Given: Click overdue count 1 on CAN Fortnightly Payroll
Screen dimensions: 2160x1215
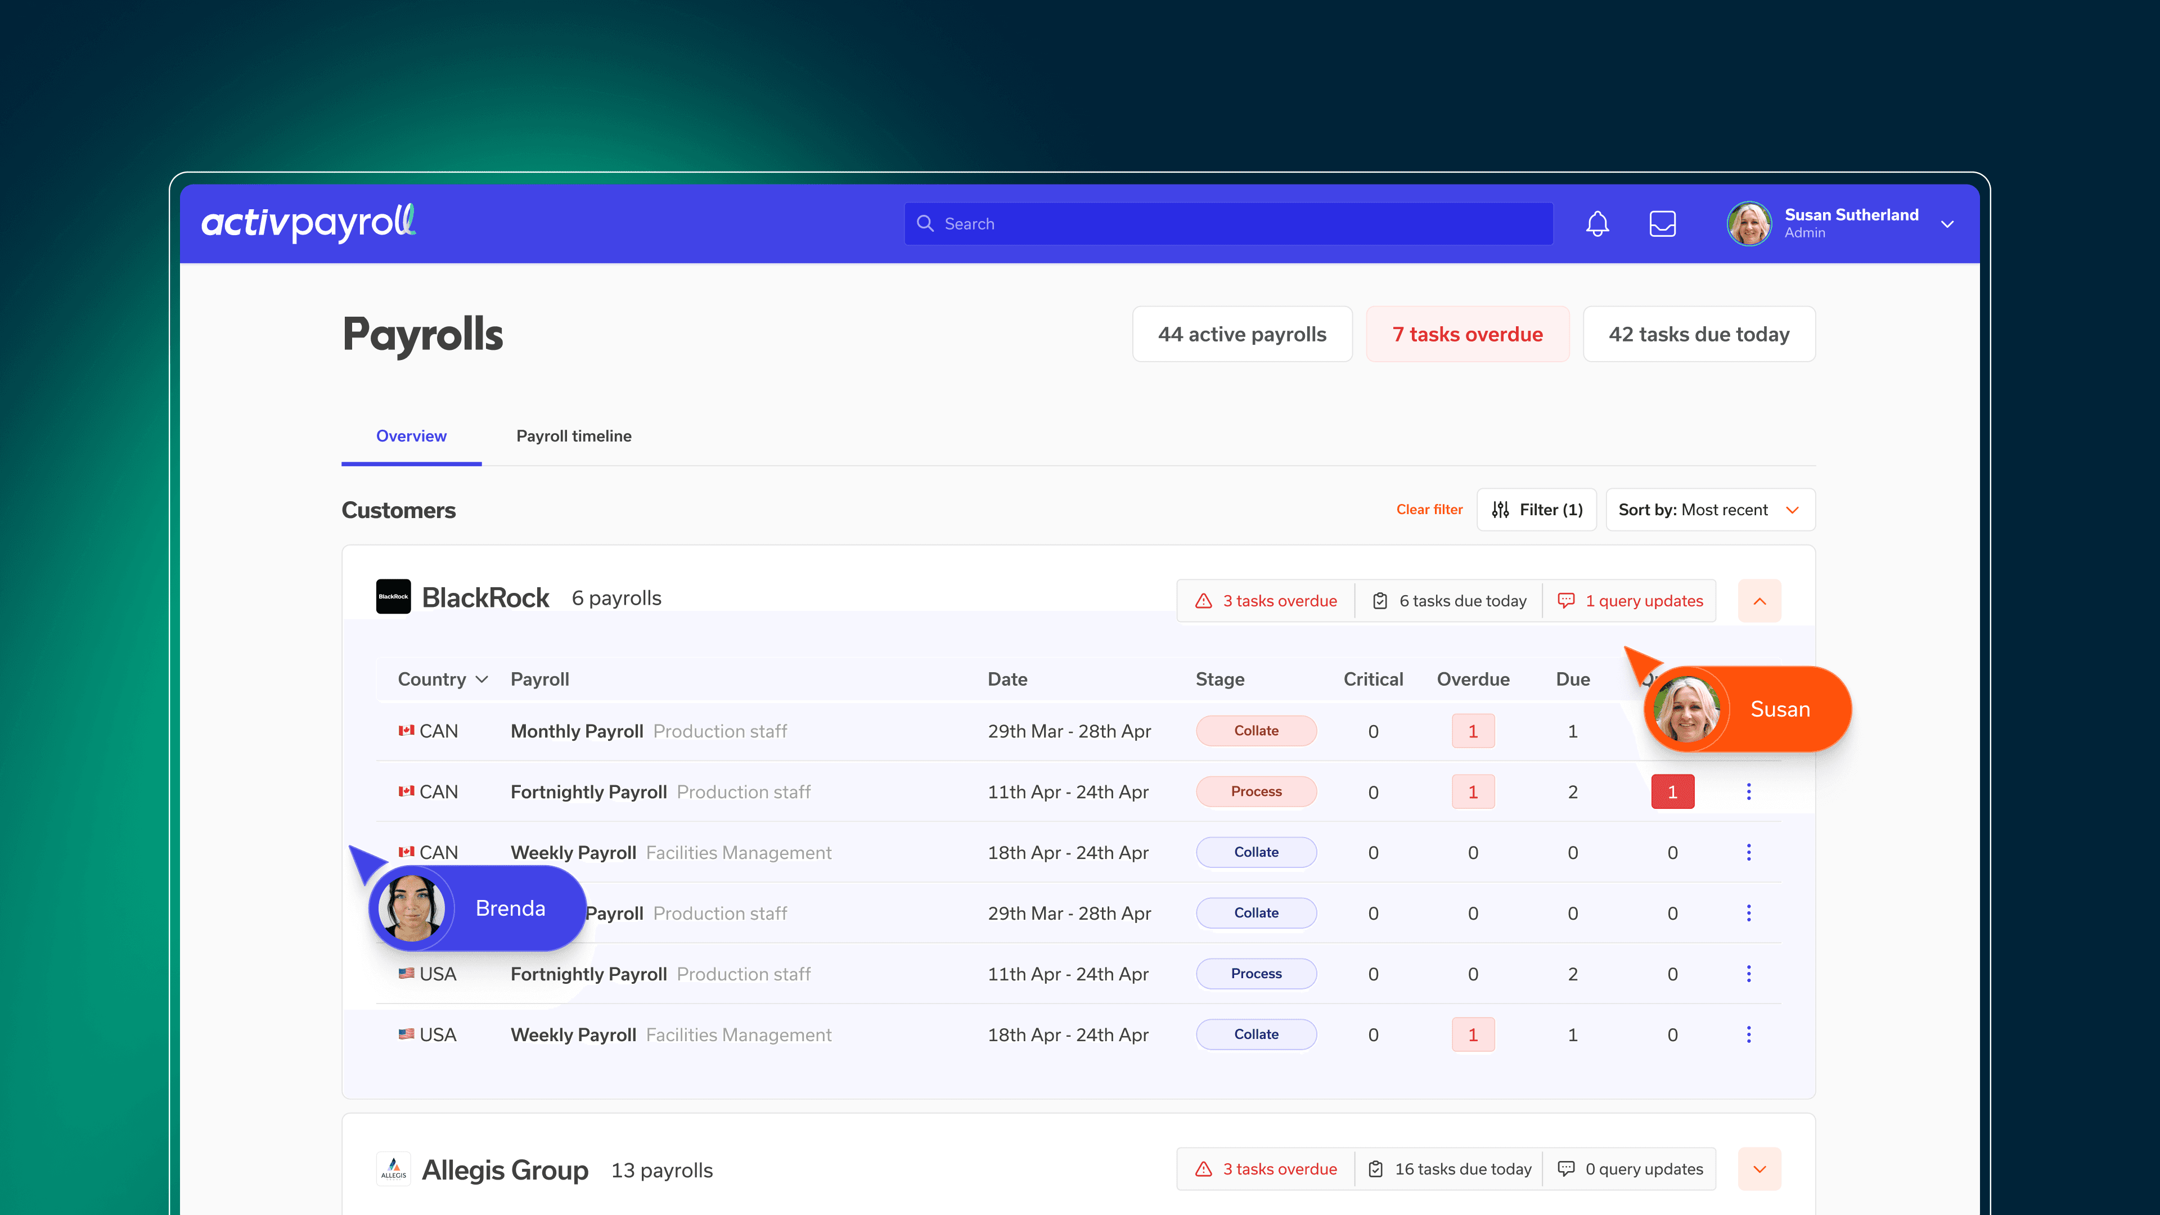Looking at the screenshot, I should [1473, 791].
